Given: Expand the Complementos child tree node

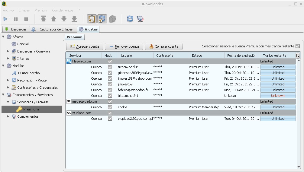Looking at the screenshot, I should pyautogui.click(x=8, y=116).
